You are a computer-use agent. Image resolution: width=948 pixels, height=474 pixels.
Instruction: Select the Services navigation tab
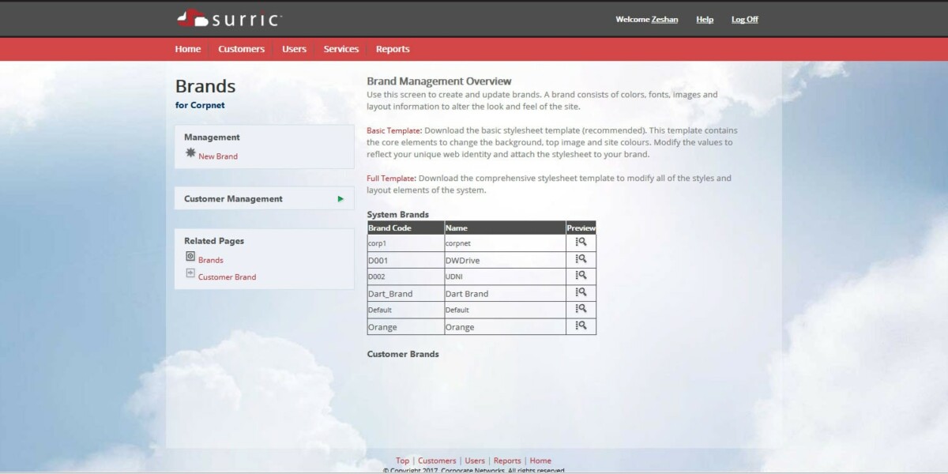tap(340, 48)
